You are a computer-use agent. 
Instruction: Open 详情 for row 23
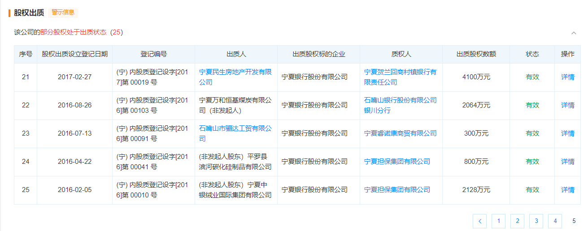(567, 133)
